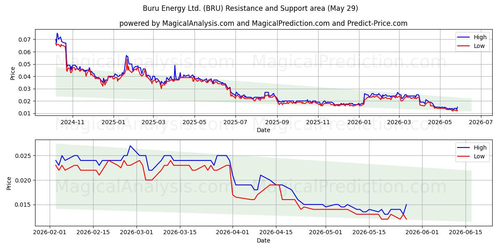The width and height of the screenshot is (501, 250).
Task: Click the '2025-01' date label on the top chart axis
Action: point(114,122)
